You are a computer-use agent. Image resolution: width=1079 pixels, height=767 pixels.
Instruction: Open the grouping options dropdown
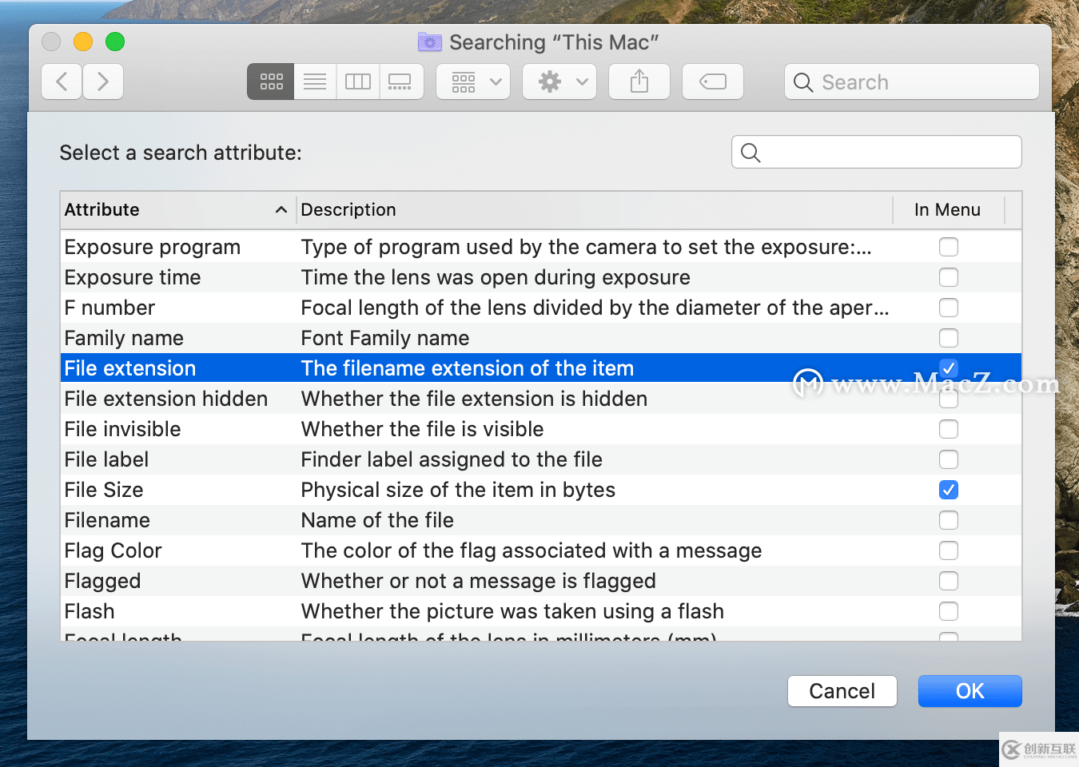(472, 81)
